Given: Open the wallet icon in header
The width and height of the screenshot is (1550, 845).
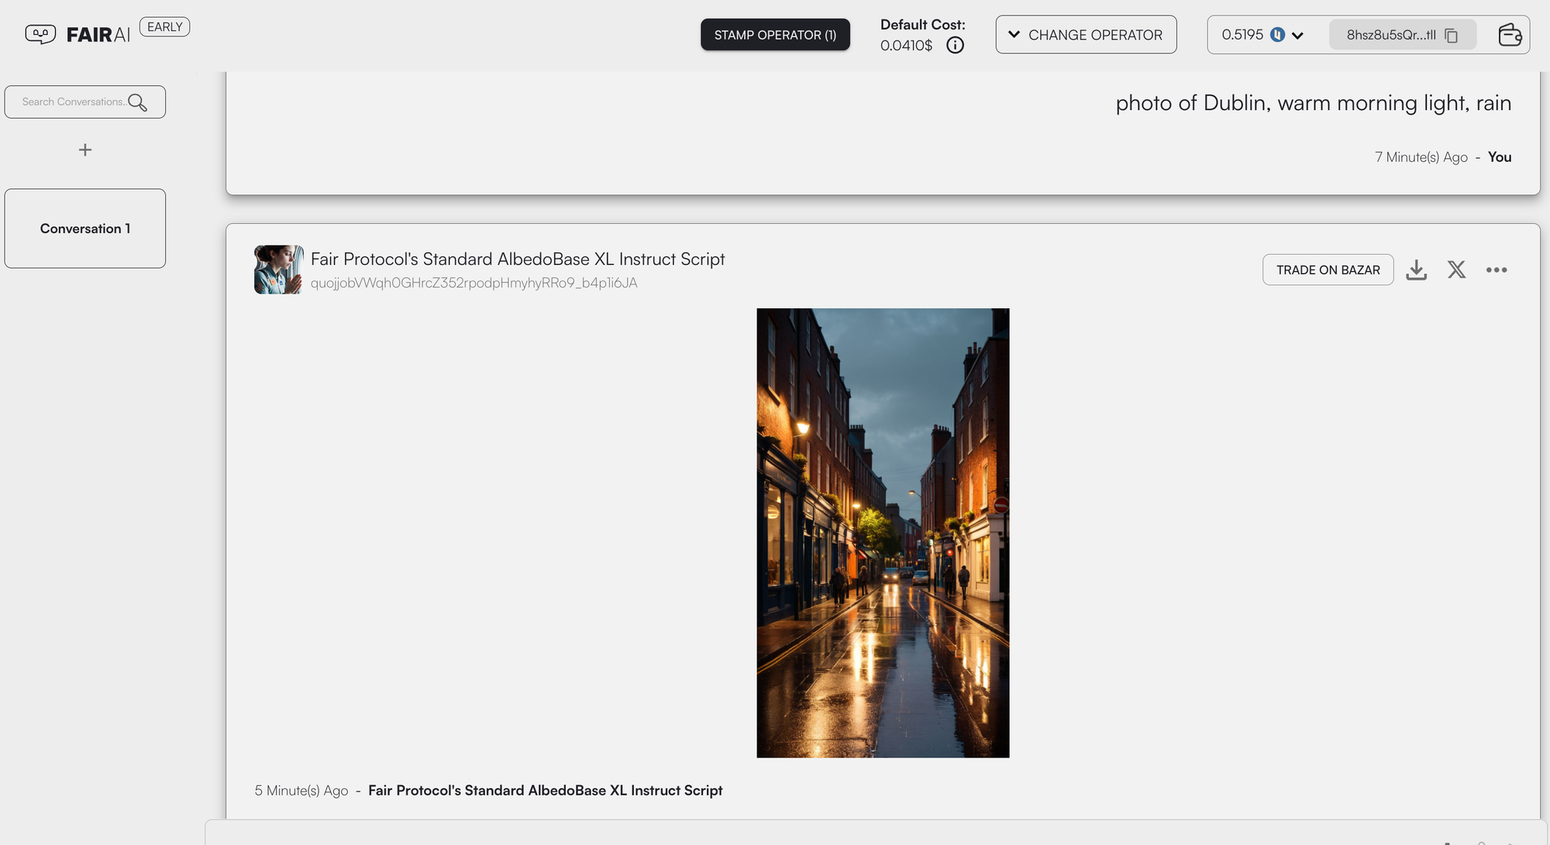Looking at the screenshot, I should tap(1510, 35).
